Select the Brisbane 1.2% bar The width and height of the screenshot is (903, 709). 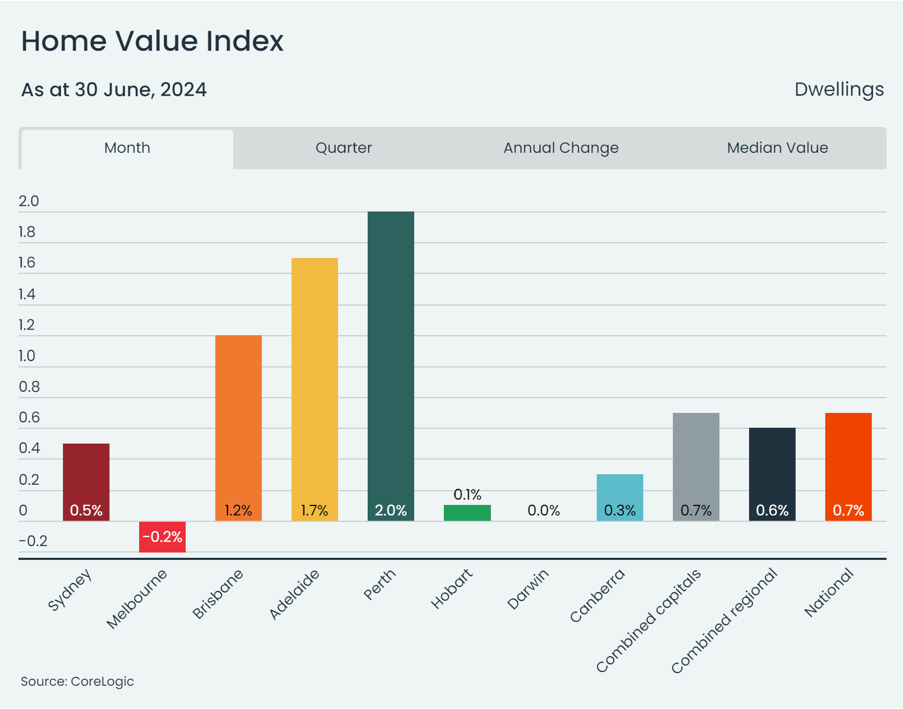[x=239, y=428]
